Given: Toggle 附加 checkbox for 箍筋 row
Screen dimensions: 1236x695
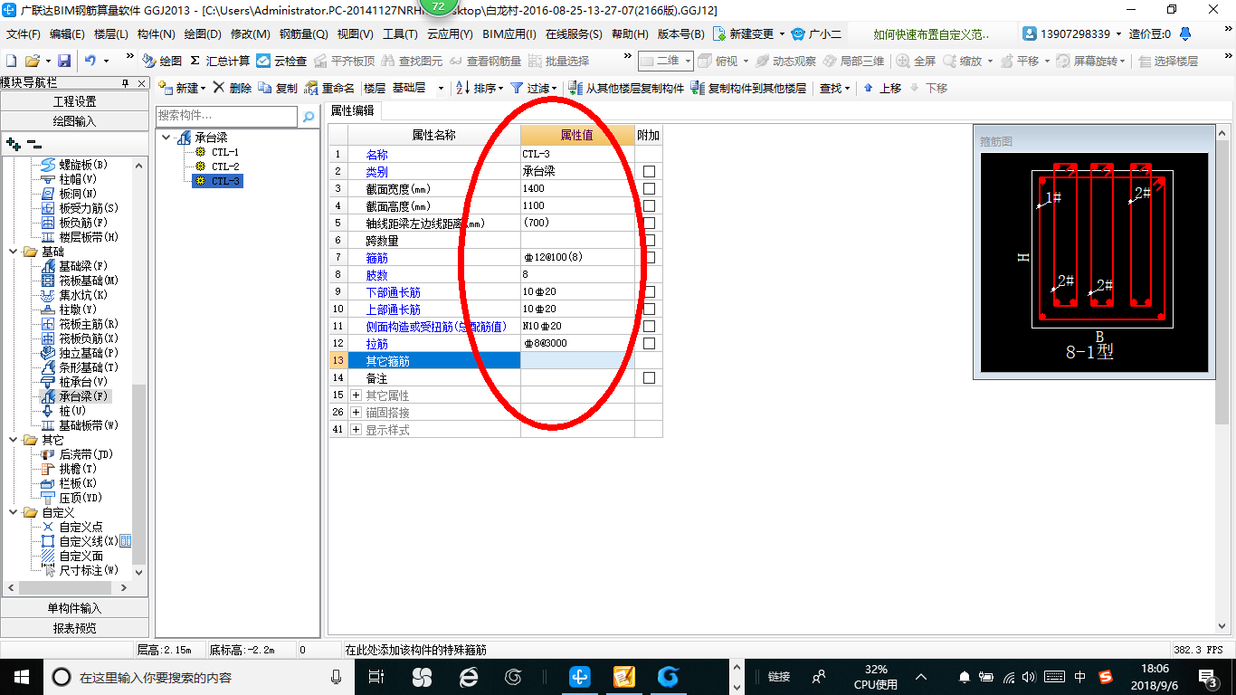Looking at the screenshot, I should [649, 258].
